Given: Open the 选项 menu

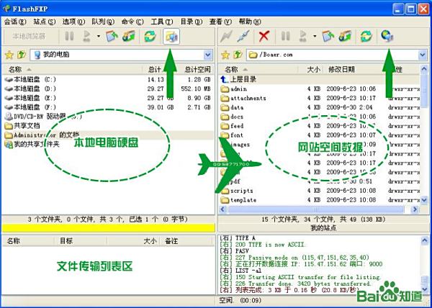Looking at the screenshot, I should [73, 22].
